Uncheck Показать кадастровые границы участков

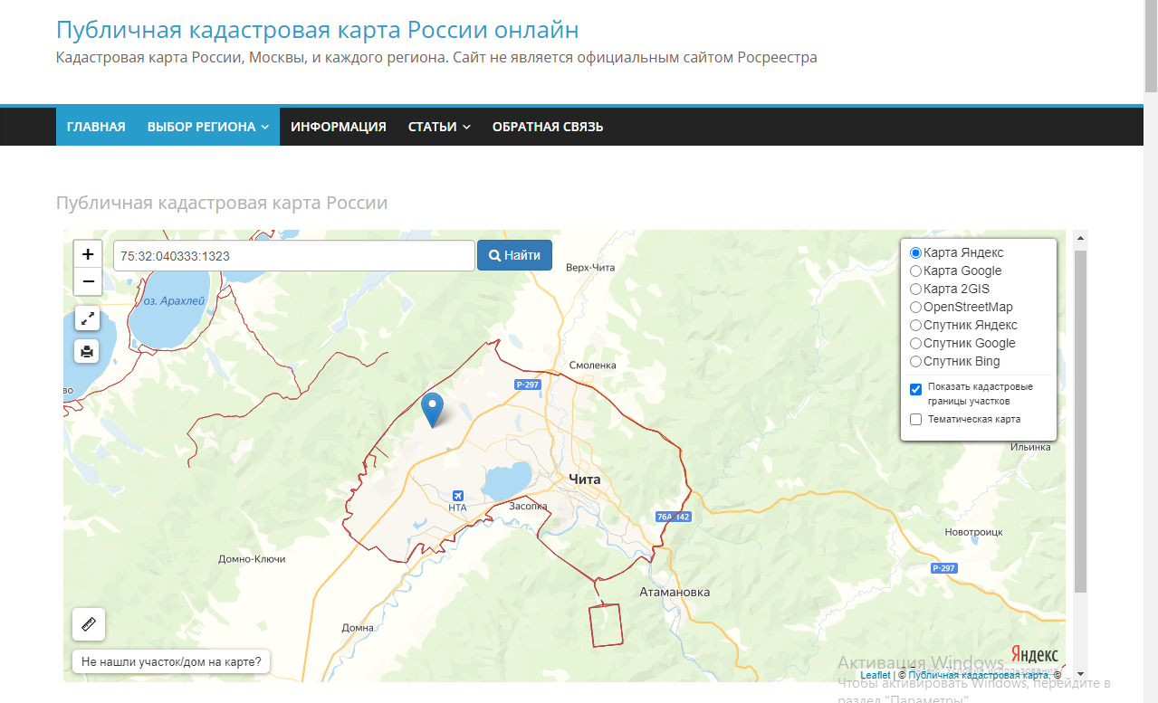[x=915, y=389]
